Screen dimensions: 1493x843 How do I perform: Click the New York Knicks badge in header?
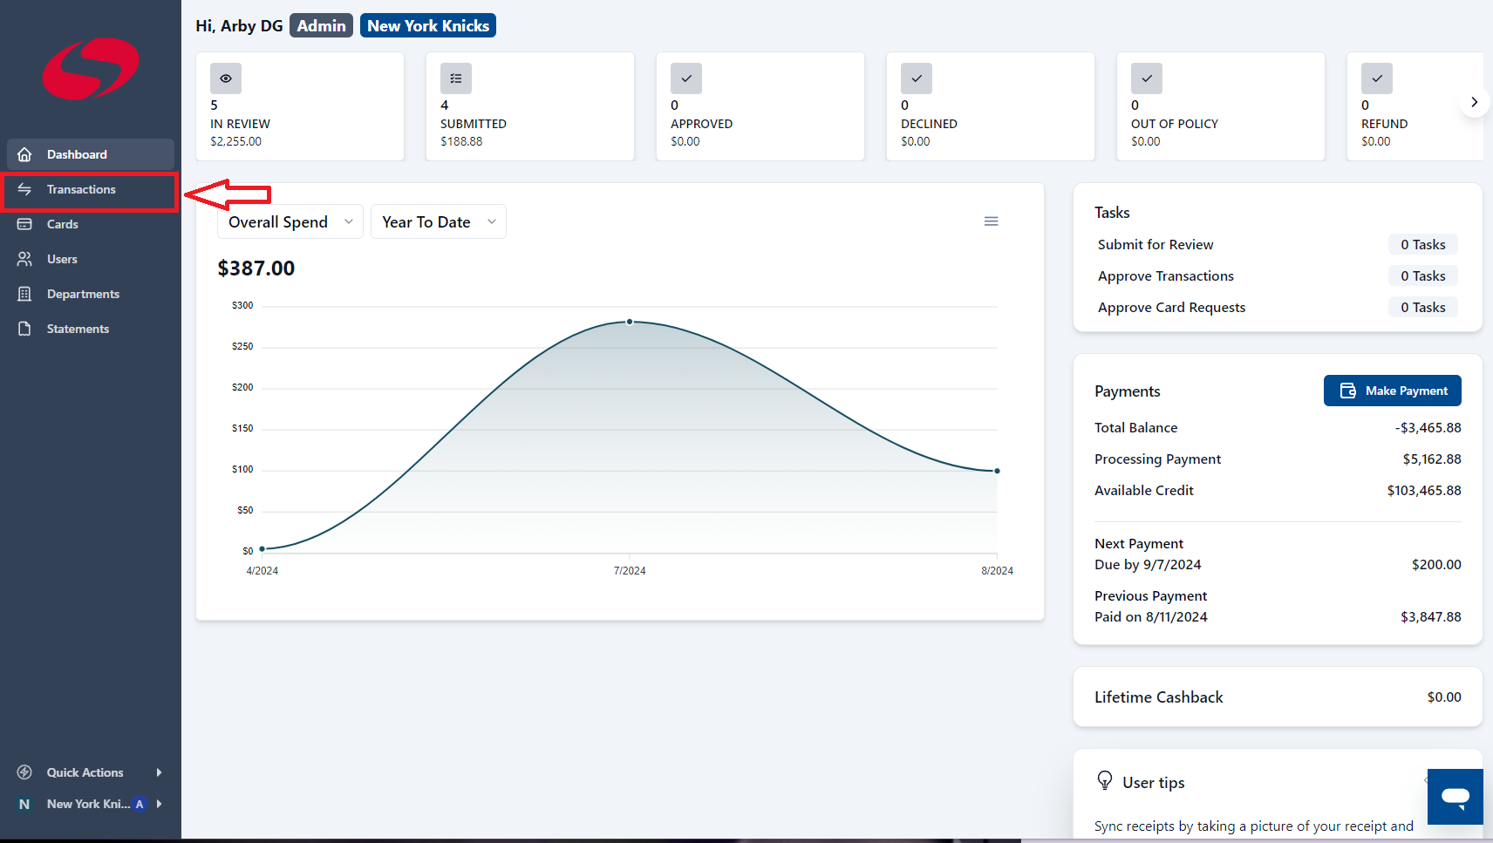coord(428,26)
